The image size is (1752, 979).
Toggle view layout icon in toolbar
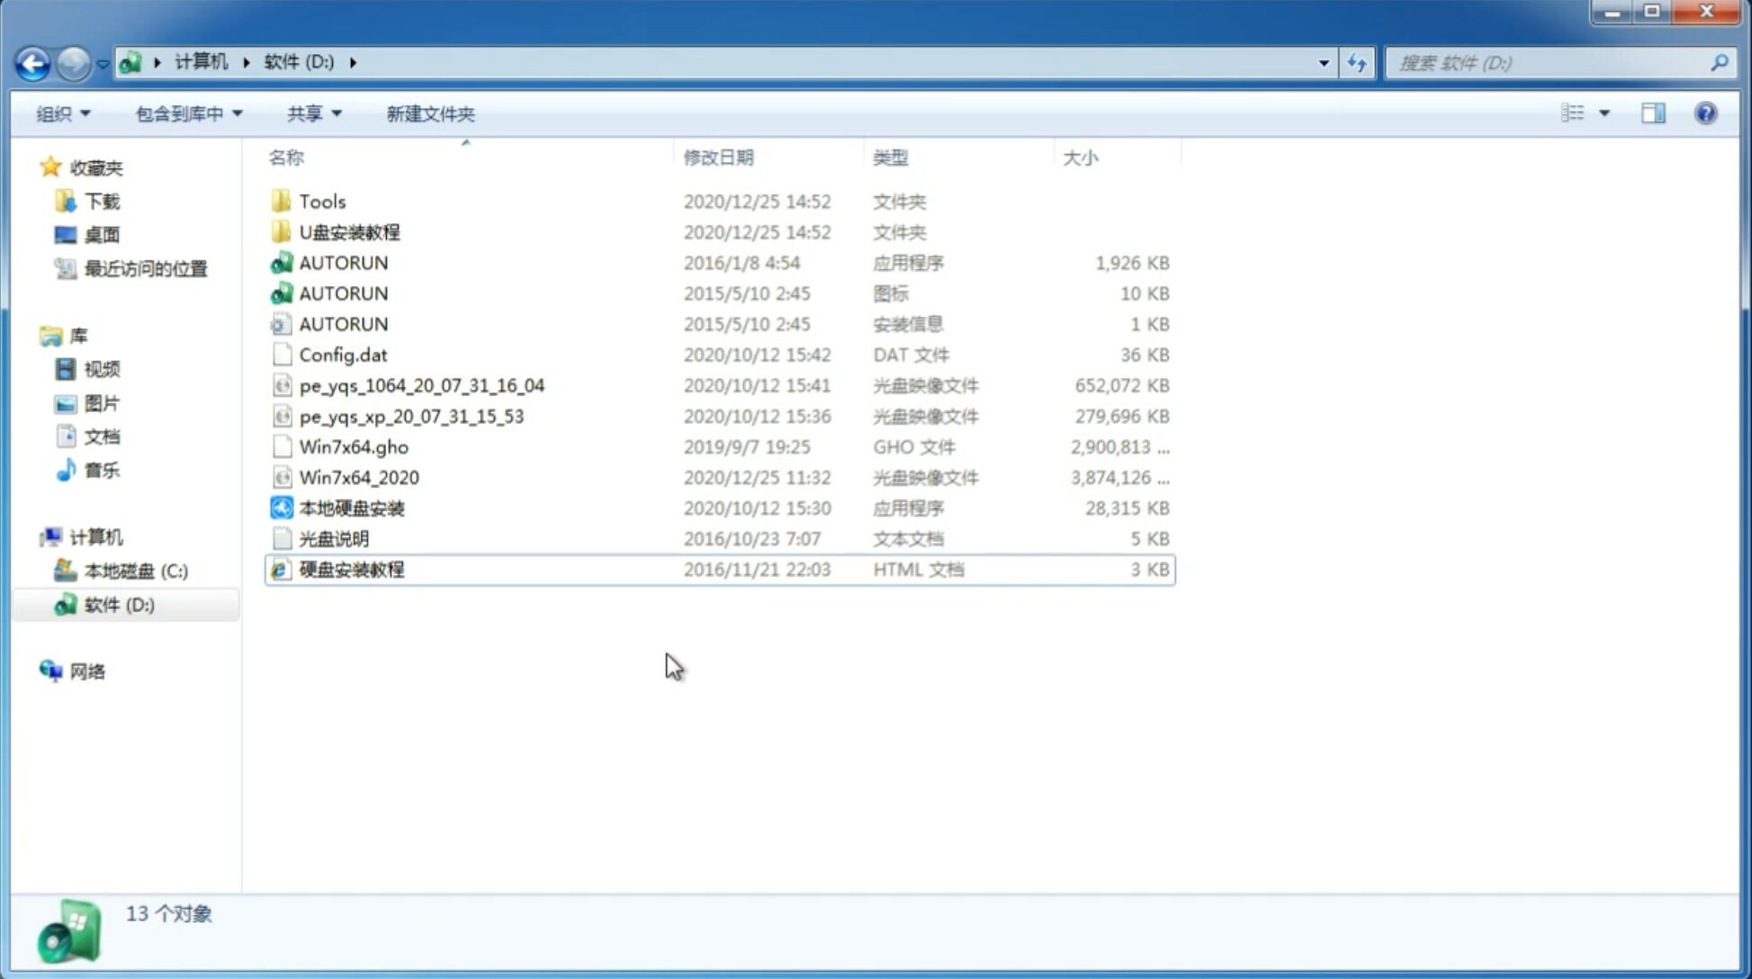coord(1655,113)
